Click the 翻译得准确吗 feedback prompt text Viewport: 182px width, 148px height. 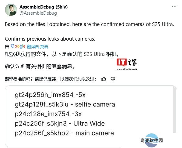[x=51, y=79]
